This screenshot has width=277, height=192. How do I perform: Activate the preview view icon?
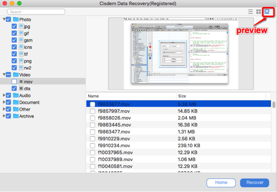tap(267, 12)
